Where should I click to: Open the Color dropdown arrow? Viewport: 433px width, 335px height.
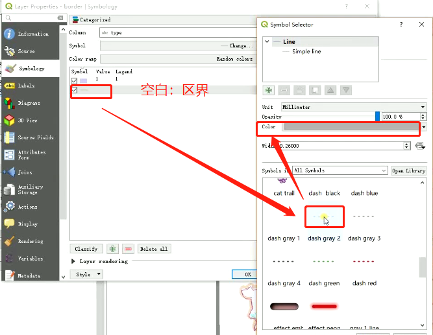click(424, 127)
